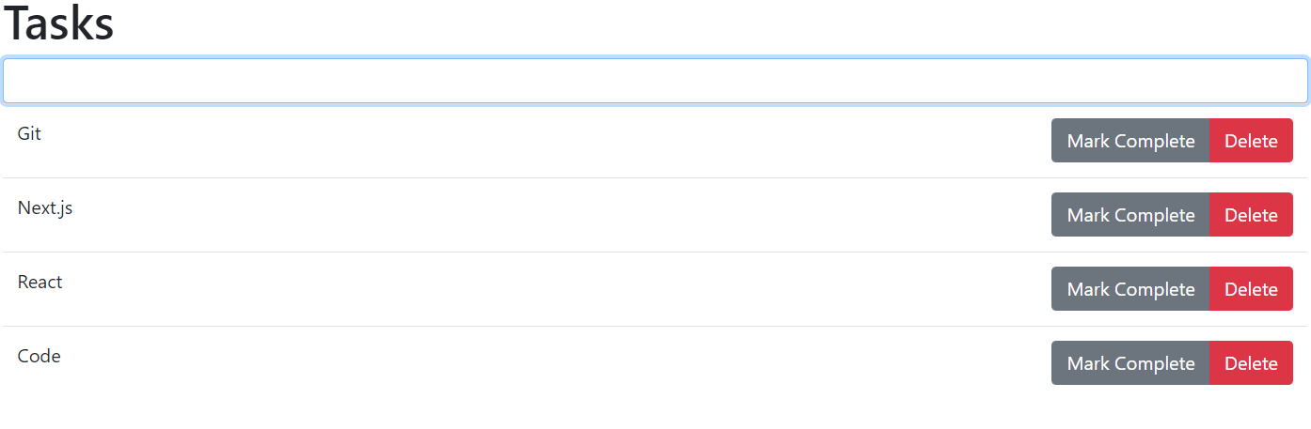Click the blank area below the Code row
1311x429 pixels.
pos(655,415)
